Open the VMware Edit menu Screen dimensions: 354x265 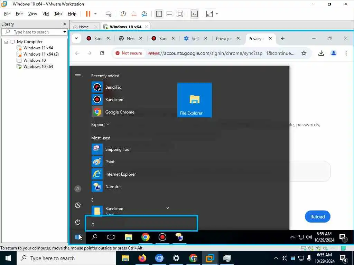[x=19, y=14]
